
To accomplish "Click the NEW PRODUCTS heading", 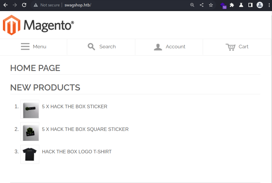I will (45, 88).
